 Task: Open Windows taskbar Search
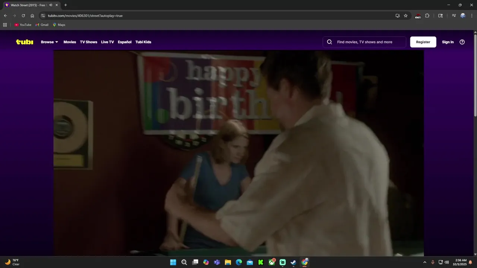(x=184, y=262)
